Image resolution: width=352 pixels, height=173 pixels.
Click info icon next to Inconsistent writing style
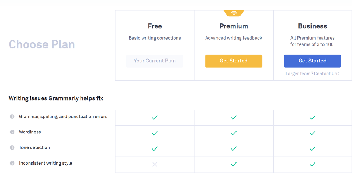(x=12, y=163)
